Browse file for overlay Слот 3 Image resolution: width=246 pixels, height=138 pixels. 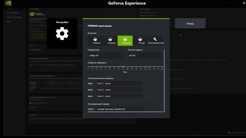point(147,96)
